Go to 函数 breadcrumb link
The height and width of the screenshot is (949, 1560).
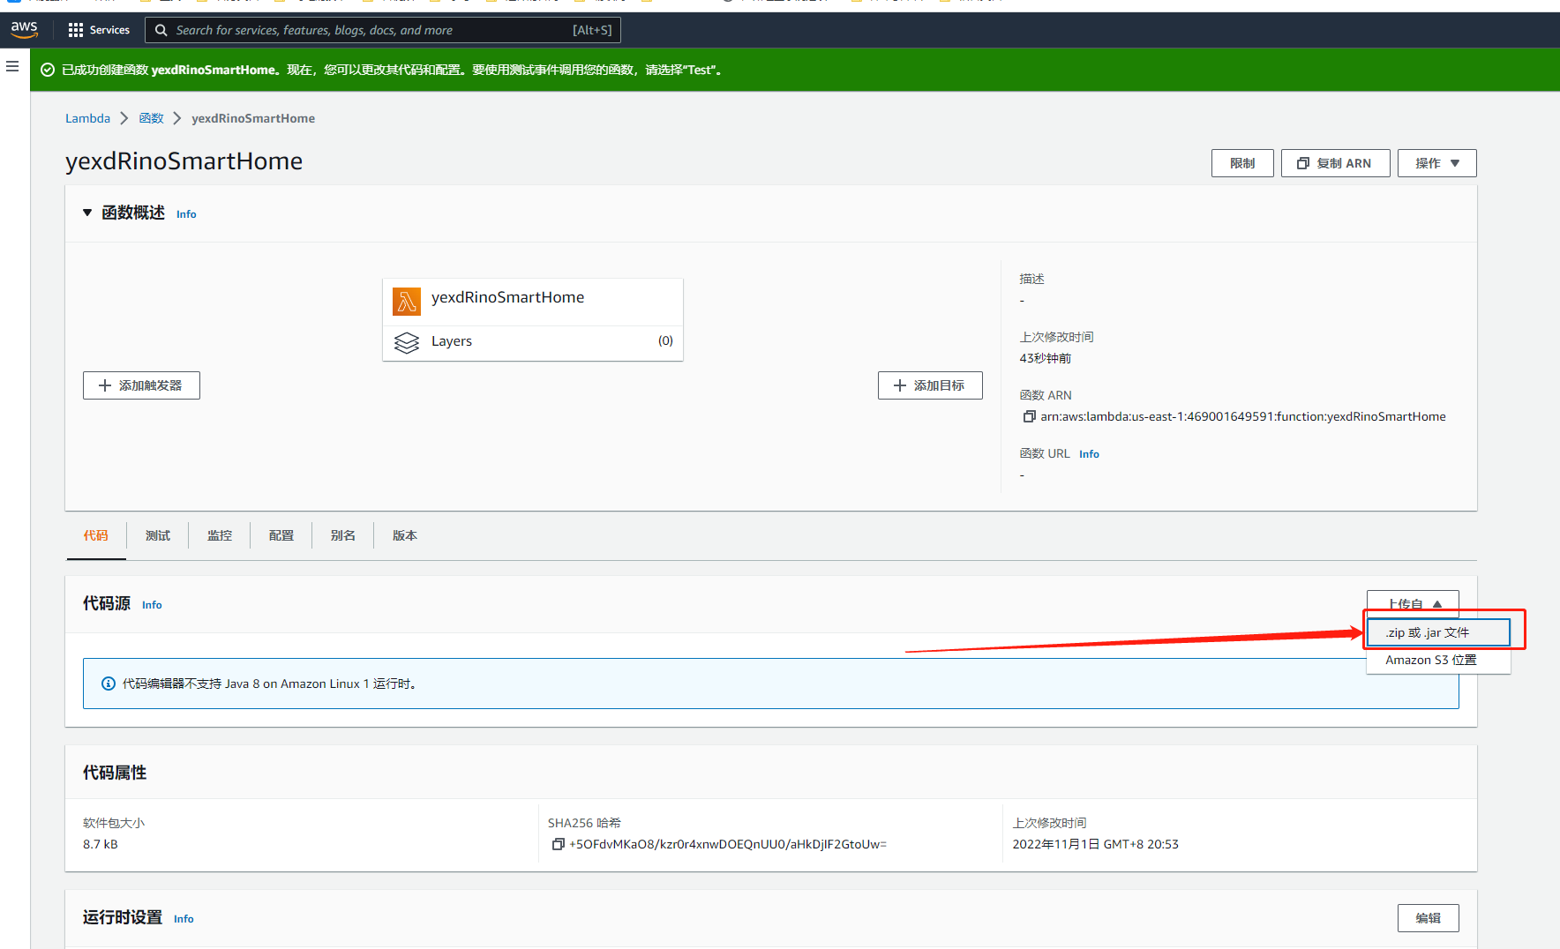(x=151, y=118)
